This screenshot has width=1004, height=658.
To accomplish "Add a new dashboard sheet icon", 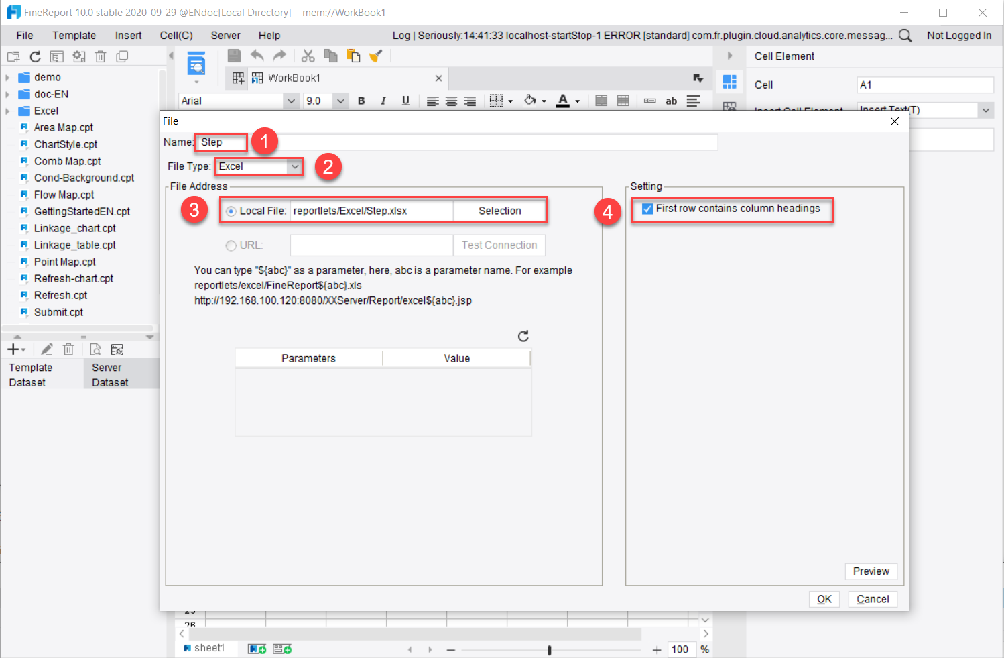I will pos(282,649).
